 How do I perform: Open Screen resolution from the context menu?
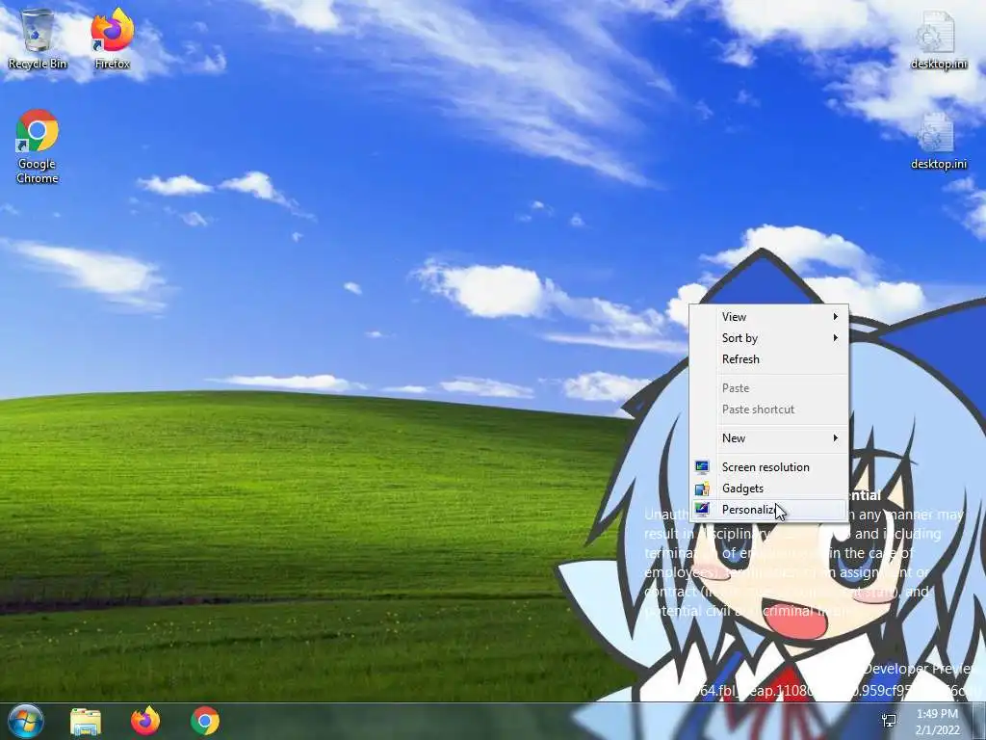[x=769, y=467]
